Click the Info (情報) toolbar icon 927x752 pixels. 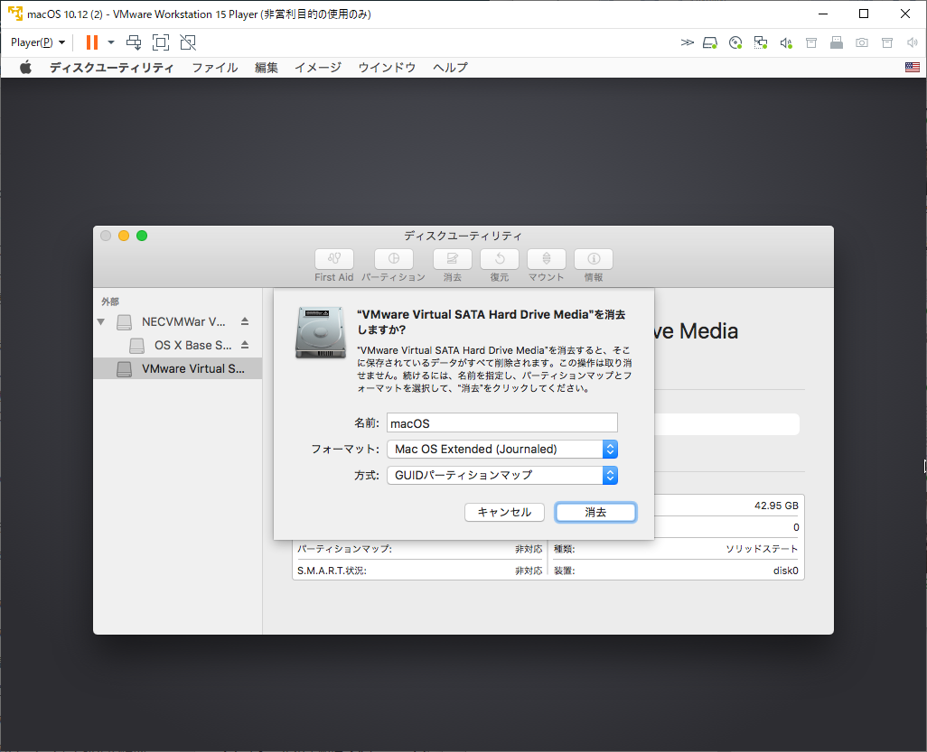point(594,259)
